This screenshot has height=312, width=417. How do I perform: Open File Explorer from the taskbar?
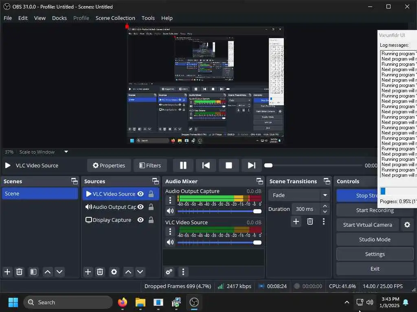tap(140, 302)
